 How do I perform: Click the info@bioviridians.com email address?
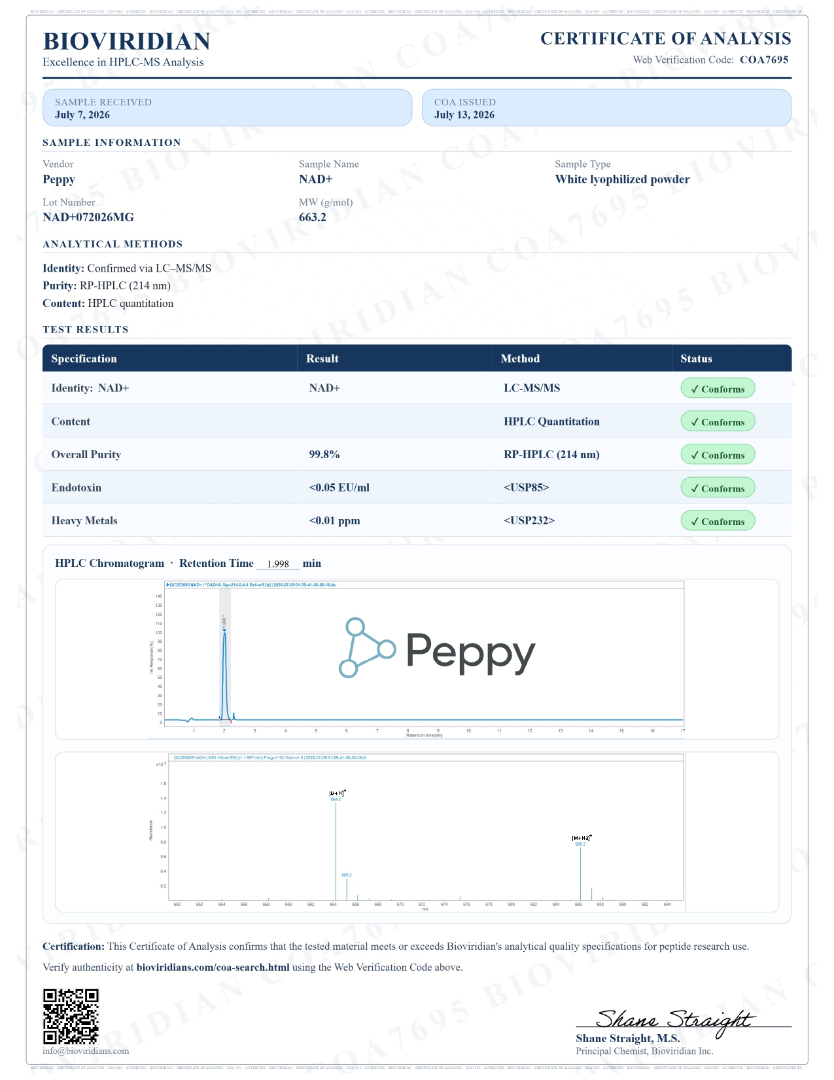point(86,1051)
